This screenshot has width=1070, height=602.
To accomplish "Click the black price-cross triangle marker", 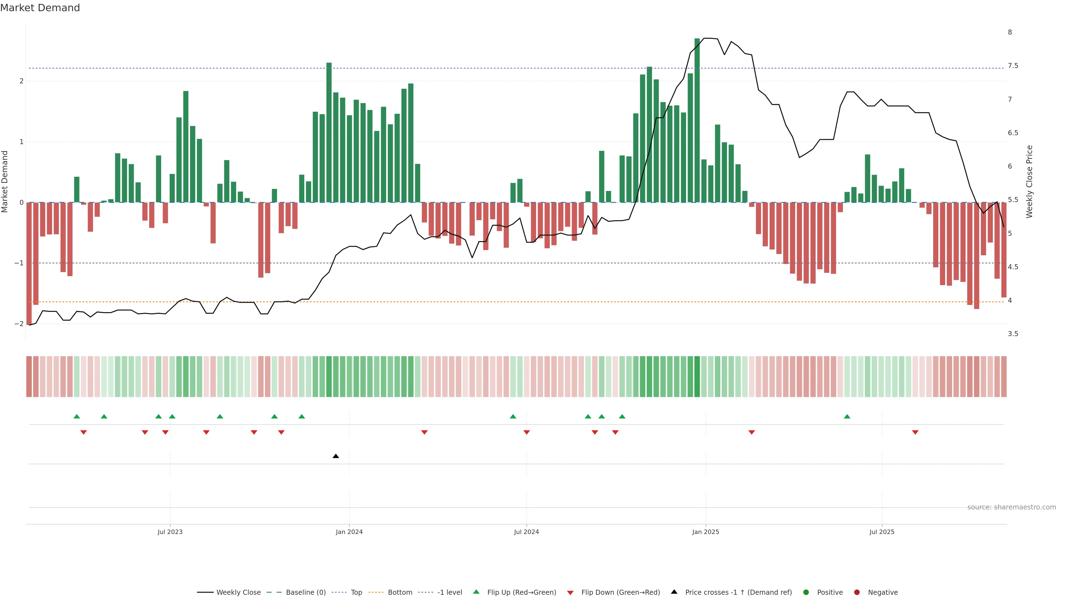I will pos(335,456).
